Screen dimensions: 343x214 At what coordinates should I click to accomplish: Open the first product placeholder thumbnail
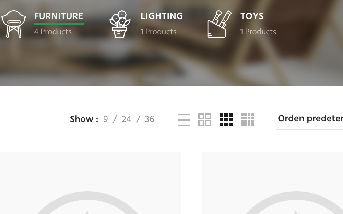[90, 183]
